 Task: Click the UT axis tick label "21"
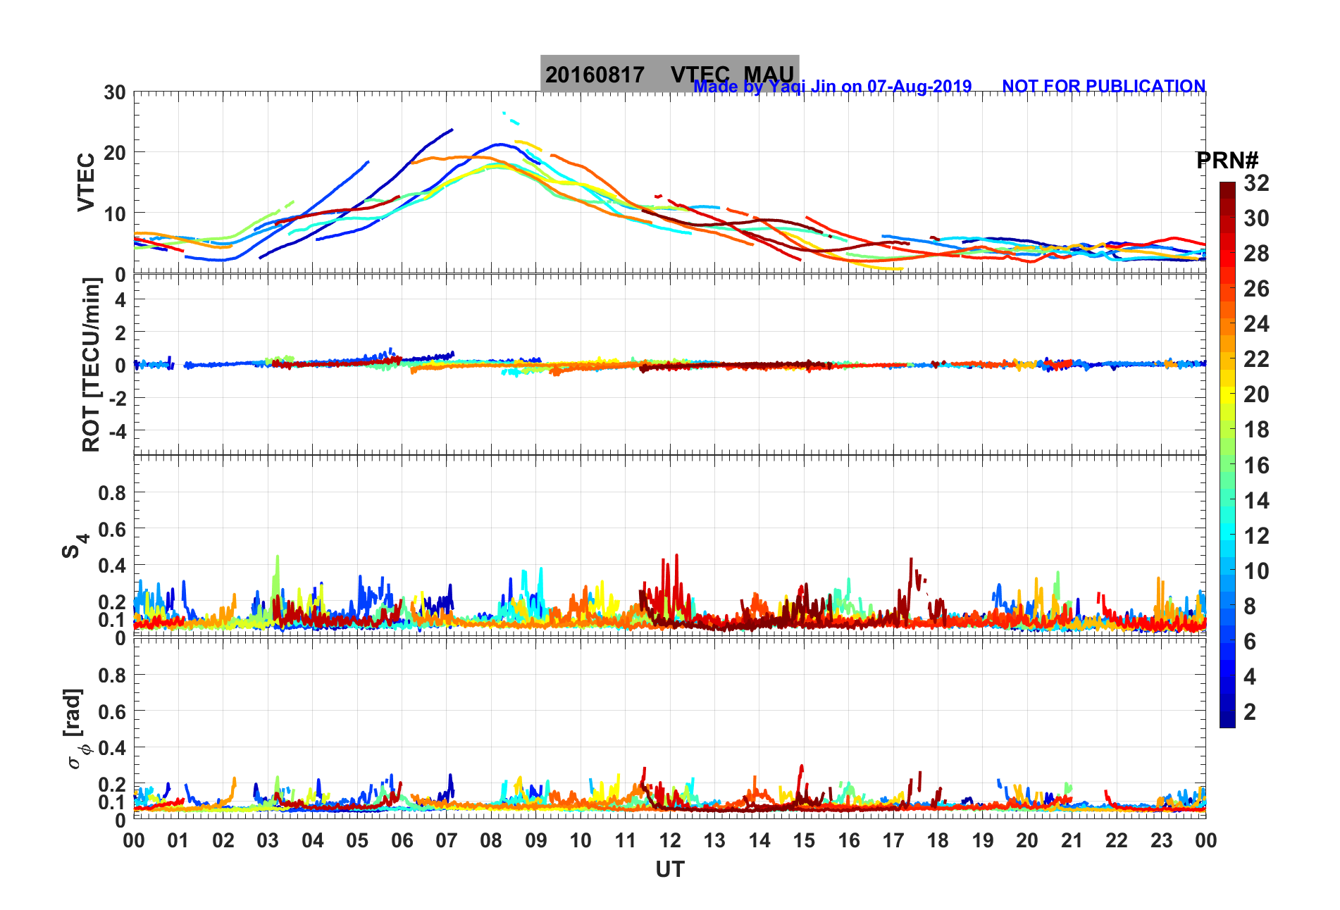point(1072,840)
